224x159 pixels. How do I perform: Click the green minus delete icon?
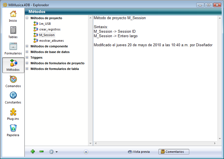click(42, 151)
